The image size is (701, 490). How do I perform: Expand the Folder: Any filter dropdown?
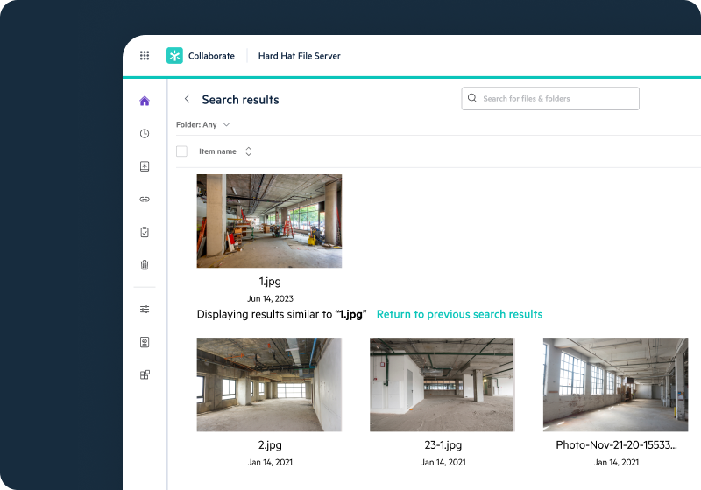202,125
